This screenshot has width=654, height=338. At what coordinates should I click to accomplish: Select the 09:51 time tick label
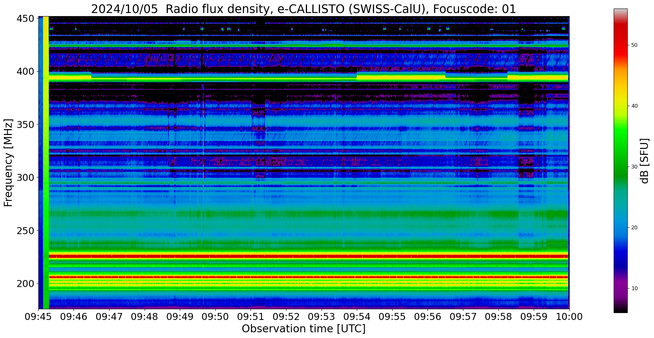click(251, 317)
